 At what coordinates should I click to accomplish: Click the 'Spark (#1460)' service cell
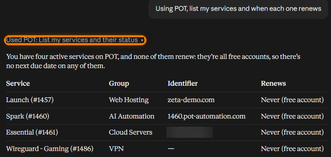pos(28,116)
